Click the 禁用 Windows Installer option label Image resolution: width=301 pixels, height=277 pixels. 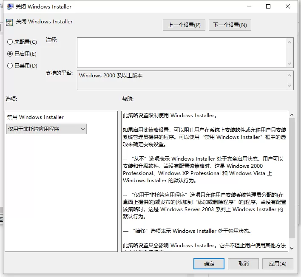click(35, 117)
